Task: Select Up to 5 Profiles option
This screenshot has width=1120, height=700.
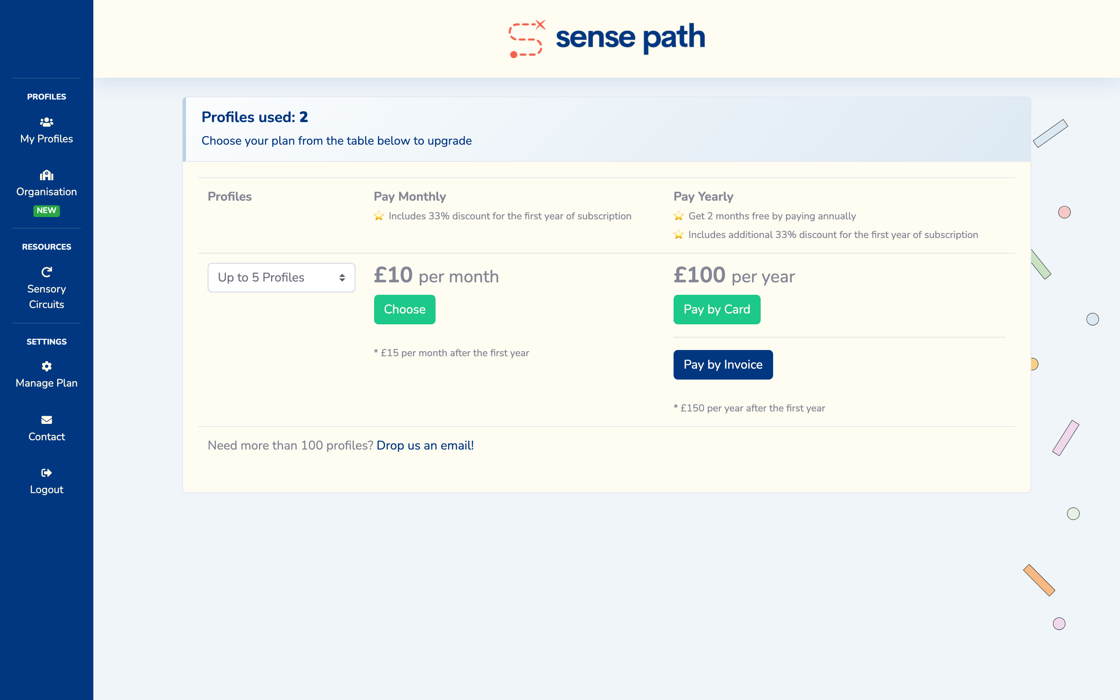Action: tap(261, 277)
